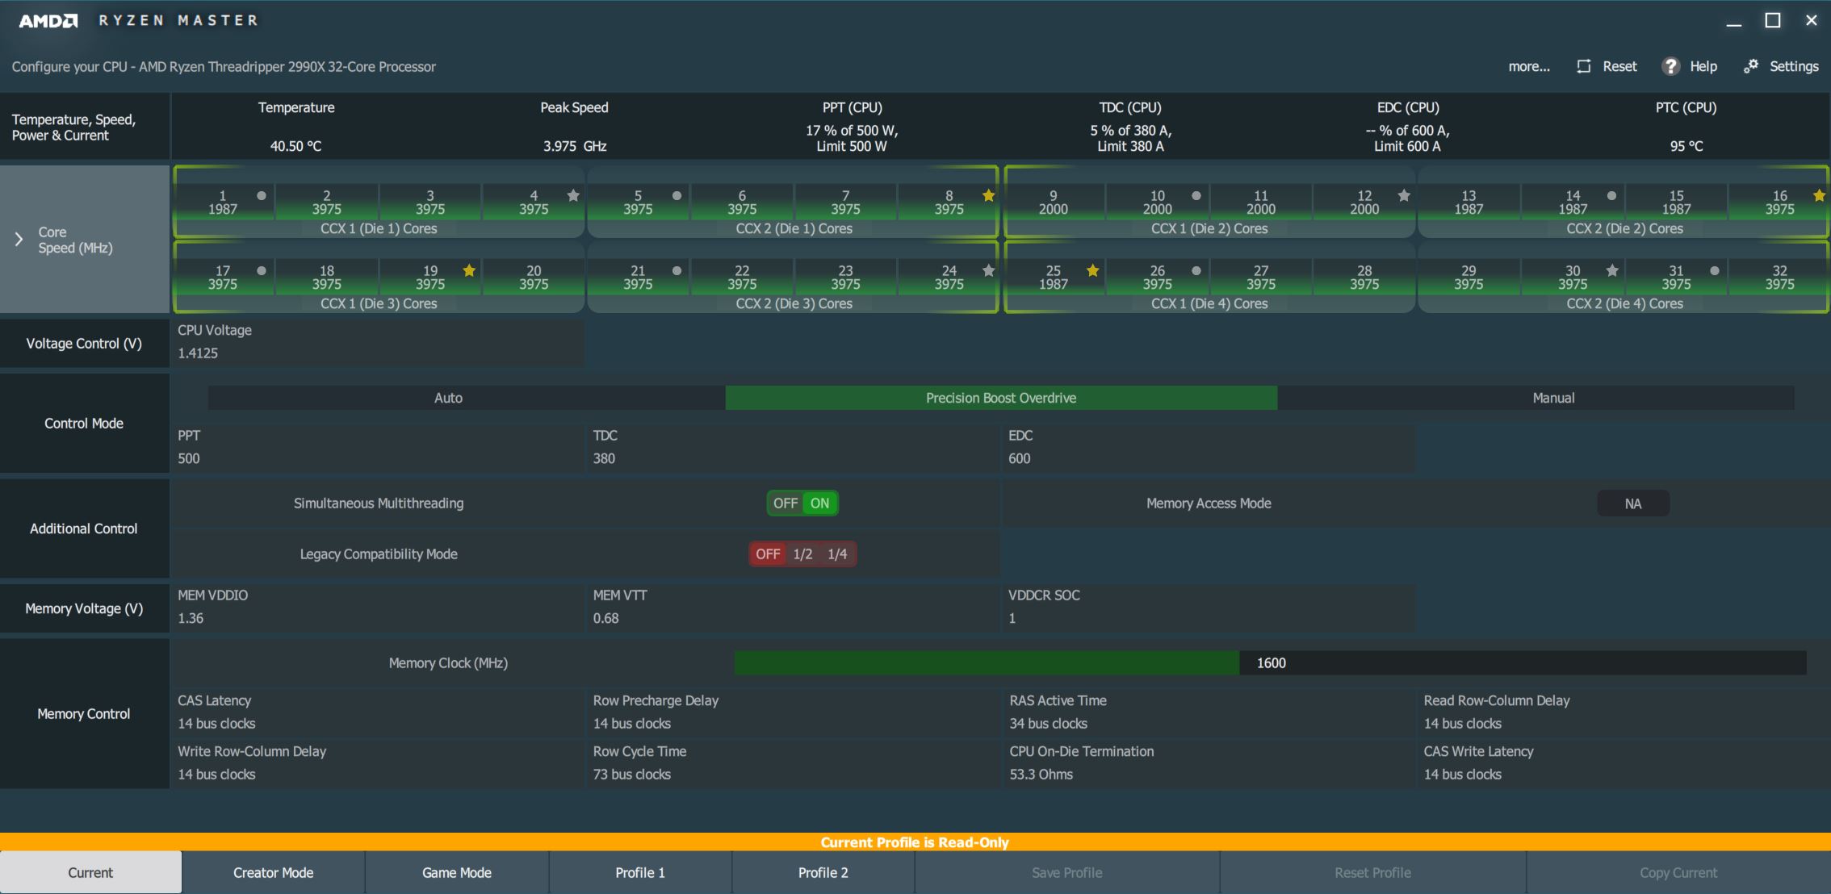Select Manual control mode
1831x894 pixels.
1552,398
